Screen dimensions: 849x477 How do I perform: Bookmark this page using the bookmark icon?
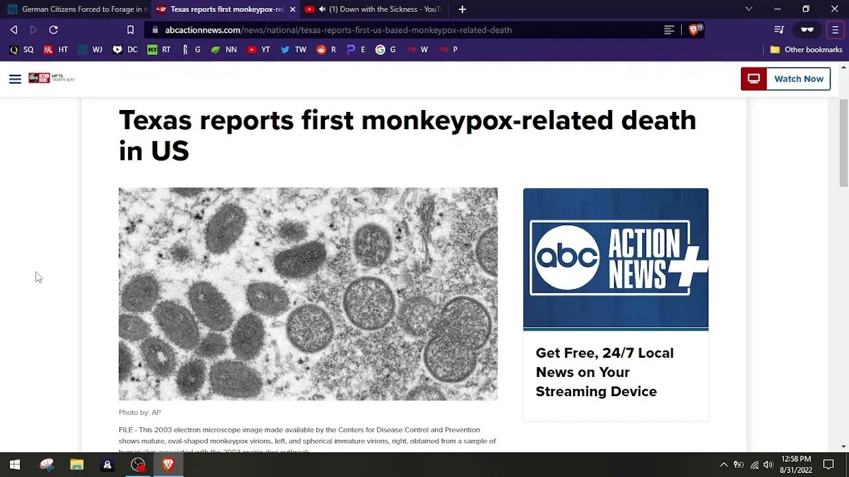131,30
